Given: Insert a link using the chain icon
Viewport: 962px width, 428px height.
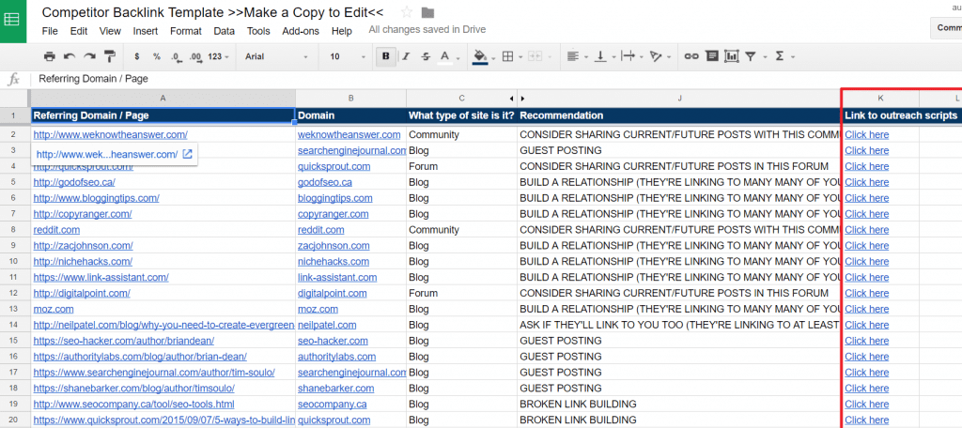Looking at the screenshot, I should point(691,56).
